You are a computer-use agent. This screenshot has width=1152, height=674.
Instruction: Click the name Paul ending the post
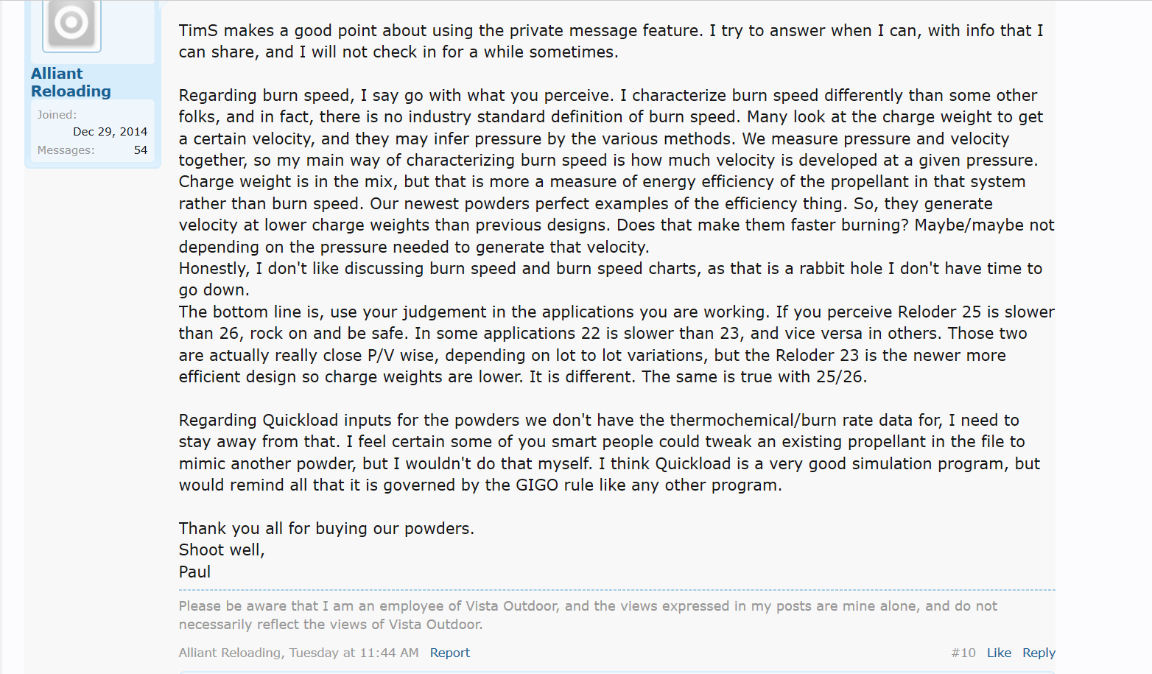point(194,572)
